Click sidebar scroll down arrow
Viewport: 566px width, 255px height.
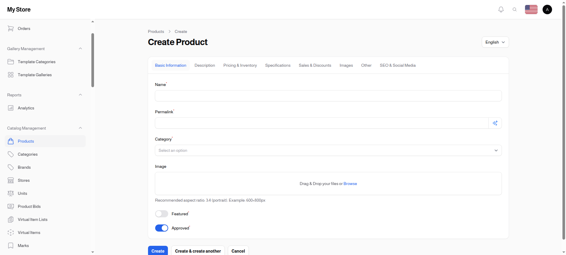[x=93, y=252]
